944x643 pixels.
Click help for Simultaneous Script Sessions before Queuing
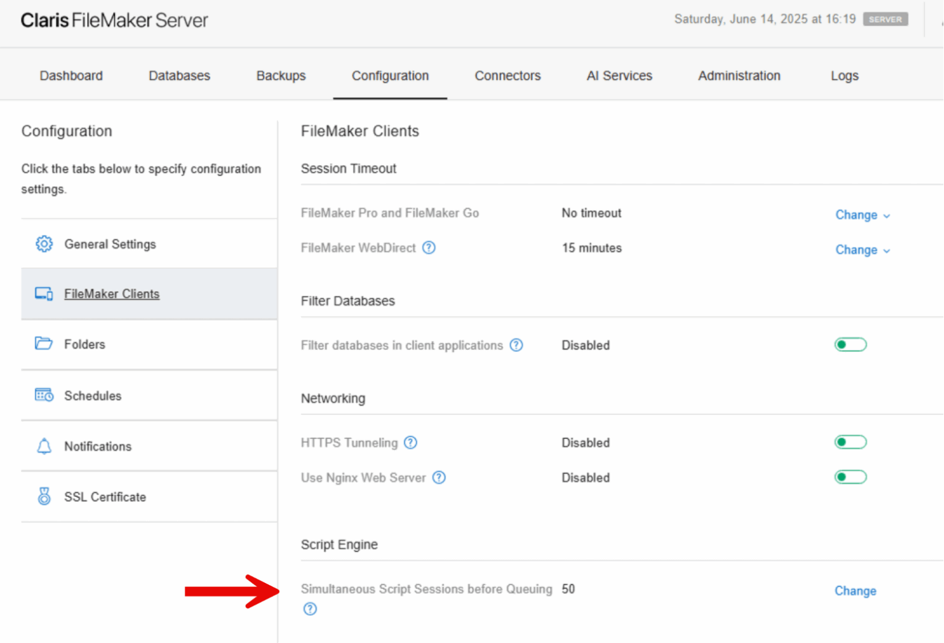310,609
